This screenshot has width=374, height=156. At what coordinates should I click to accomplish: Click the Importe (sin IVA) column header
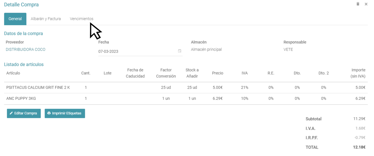click(358, 73)
